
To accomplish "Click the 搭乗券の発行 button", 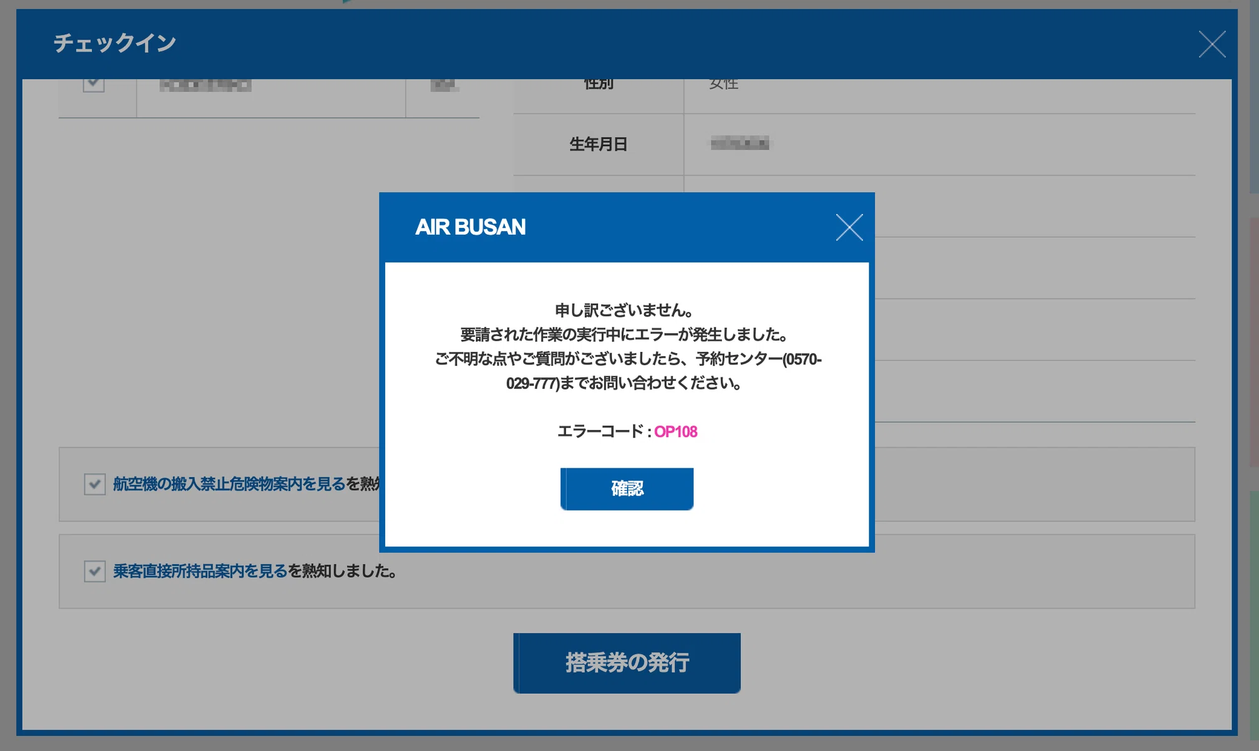I will pyautogui.click(x=627, y=663).
